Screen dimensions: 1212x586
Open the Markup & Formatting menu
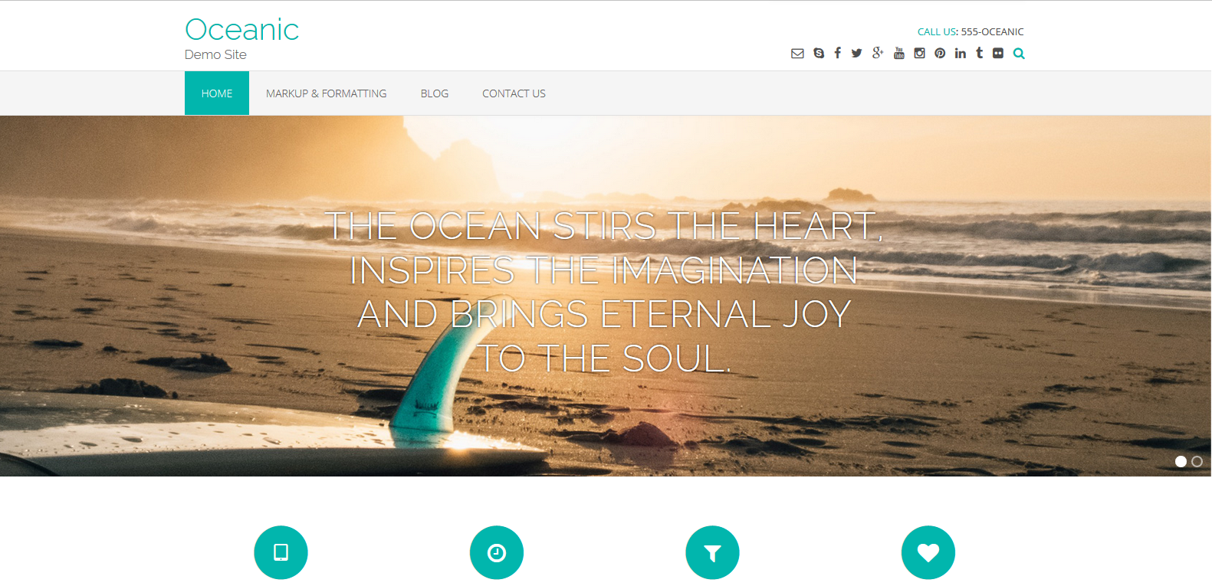(x=327, y=93)
